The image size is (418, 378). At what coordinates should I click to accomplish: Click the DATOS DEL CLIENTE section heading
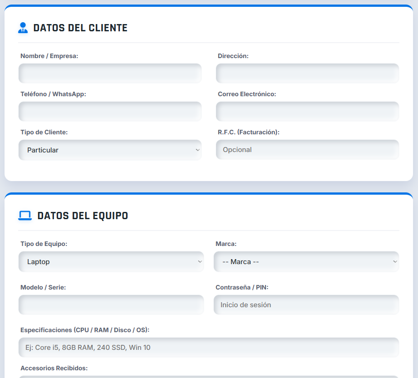[80, 28]
